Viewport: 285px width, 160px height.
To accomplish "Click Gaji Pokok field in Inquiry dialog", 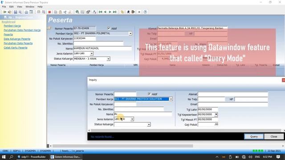I will 208,124.
